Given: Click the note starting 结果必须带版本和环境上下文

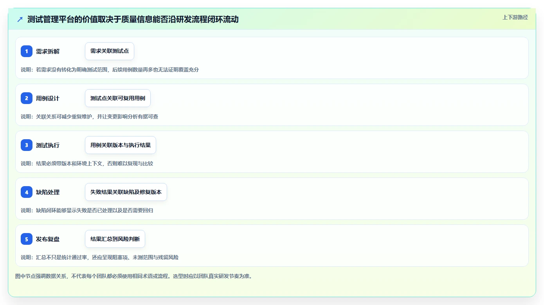Looking at the screenshot, I should pos(87,163).
